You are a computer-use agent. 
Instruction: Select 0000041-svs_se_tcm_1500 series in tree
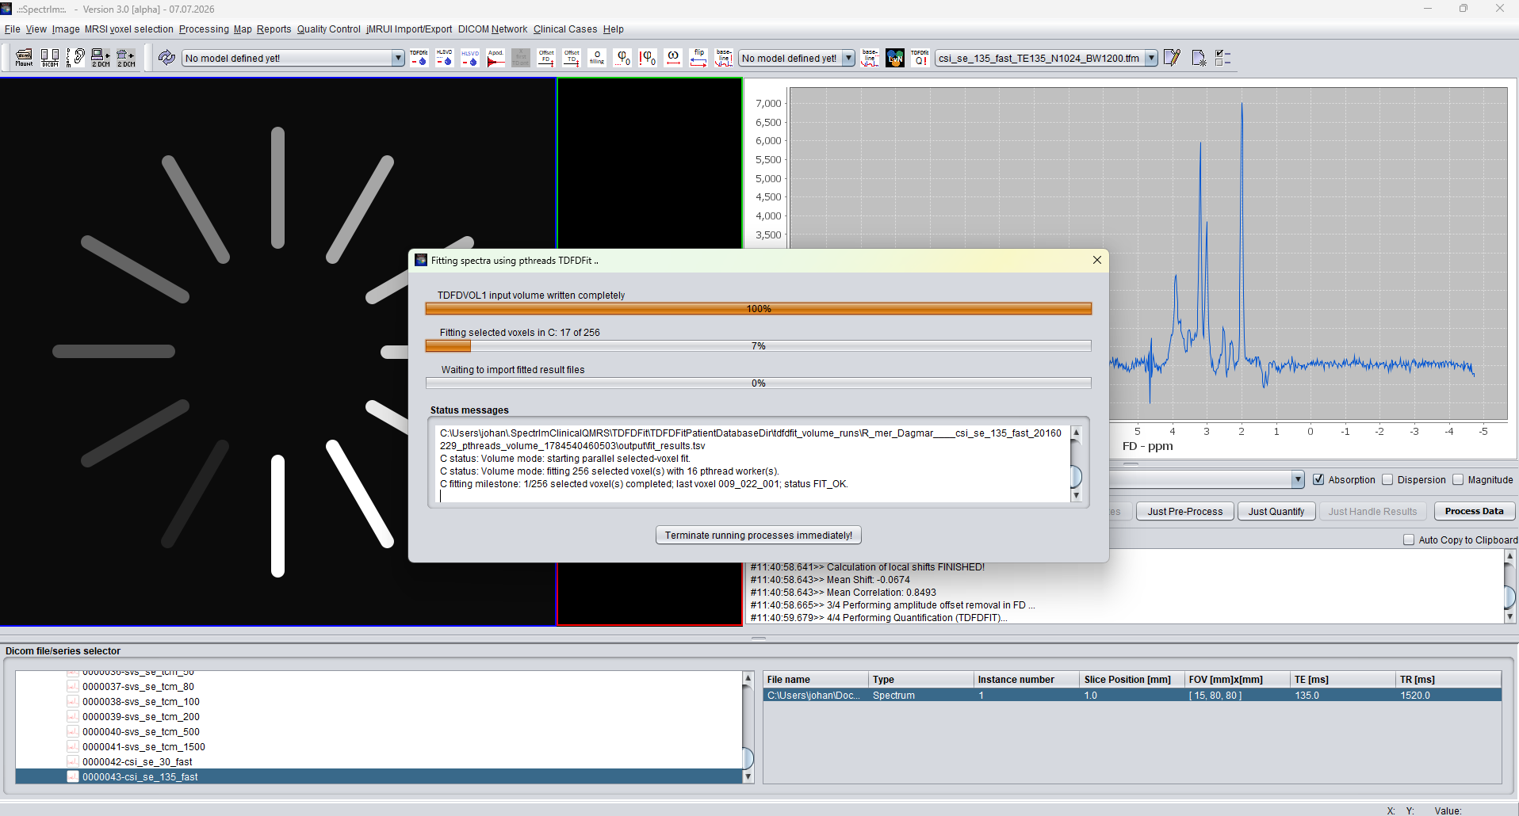[x=143, y=747]
